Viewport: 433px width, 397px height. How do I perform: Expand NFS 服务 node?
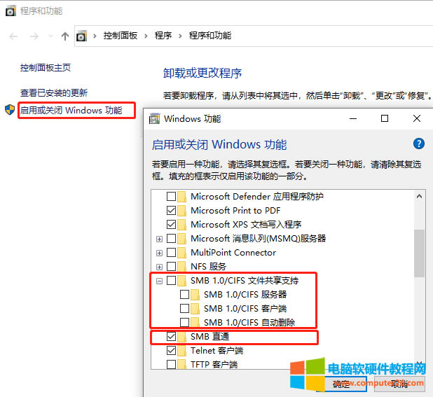159,267
